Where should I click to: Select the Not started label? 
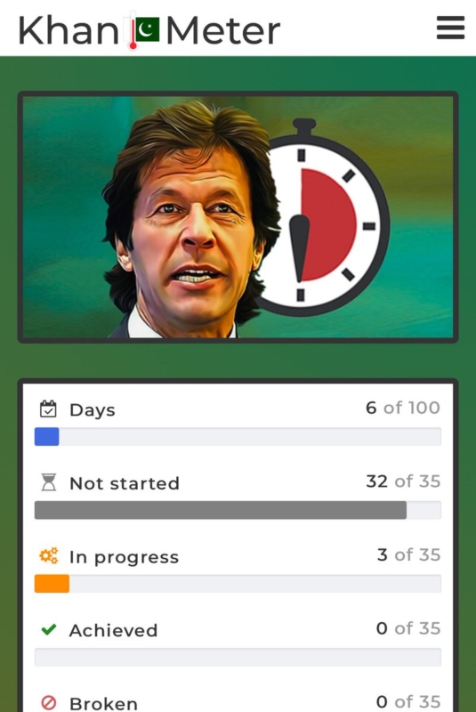[x=125, y=483]
